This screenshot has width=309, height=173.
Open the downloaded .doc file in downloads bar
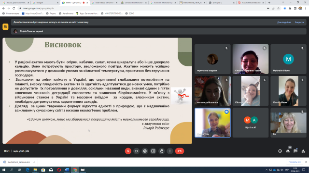(17, 162)
